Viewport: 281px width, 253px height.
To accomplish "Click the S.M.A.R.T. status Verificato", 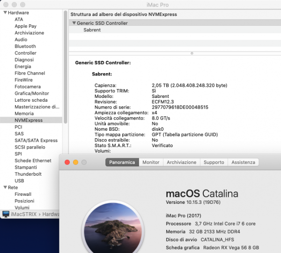I will [162, 145].
